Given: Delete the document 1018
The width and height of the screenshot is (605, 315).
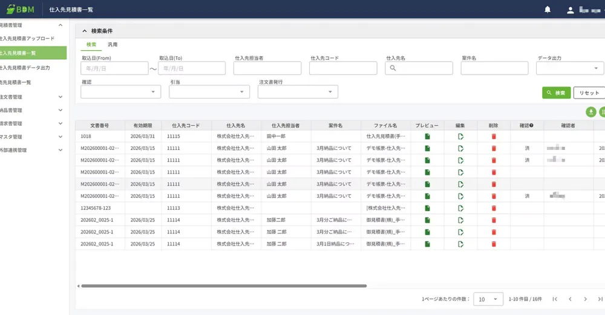Looking at the screenshot, I should coord(494,137).
